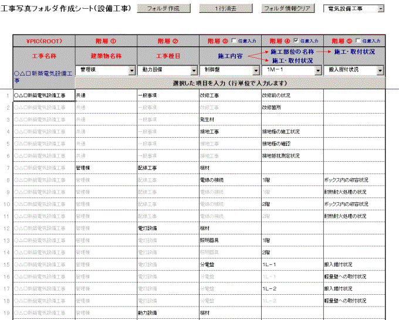Open the 1M-1 dropdown arrow
This screenshot has height=320, width=399.
click(318, 70)
